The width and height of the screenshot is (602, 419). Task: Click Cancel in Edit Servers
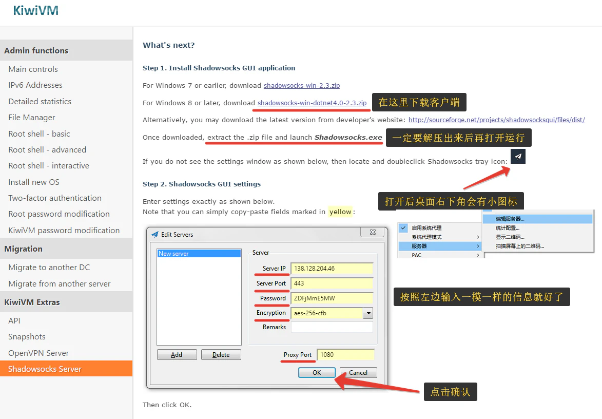(x=358, y=372)
